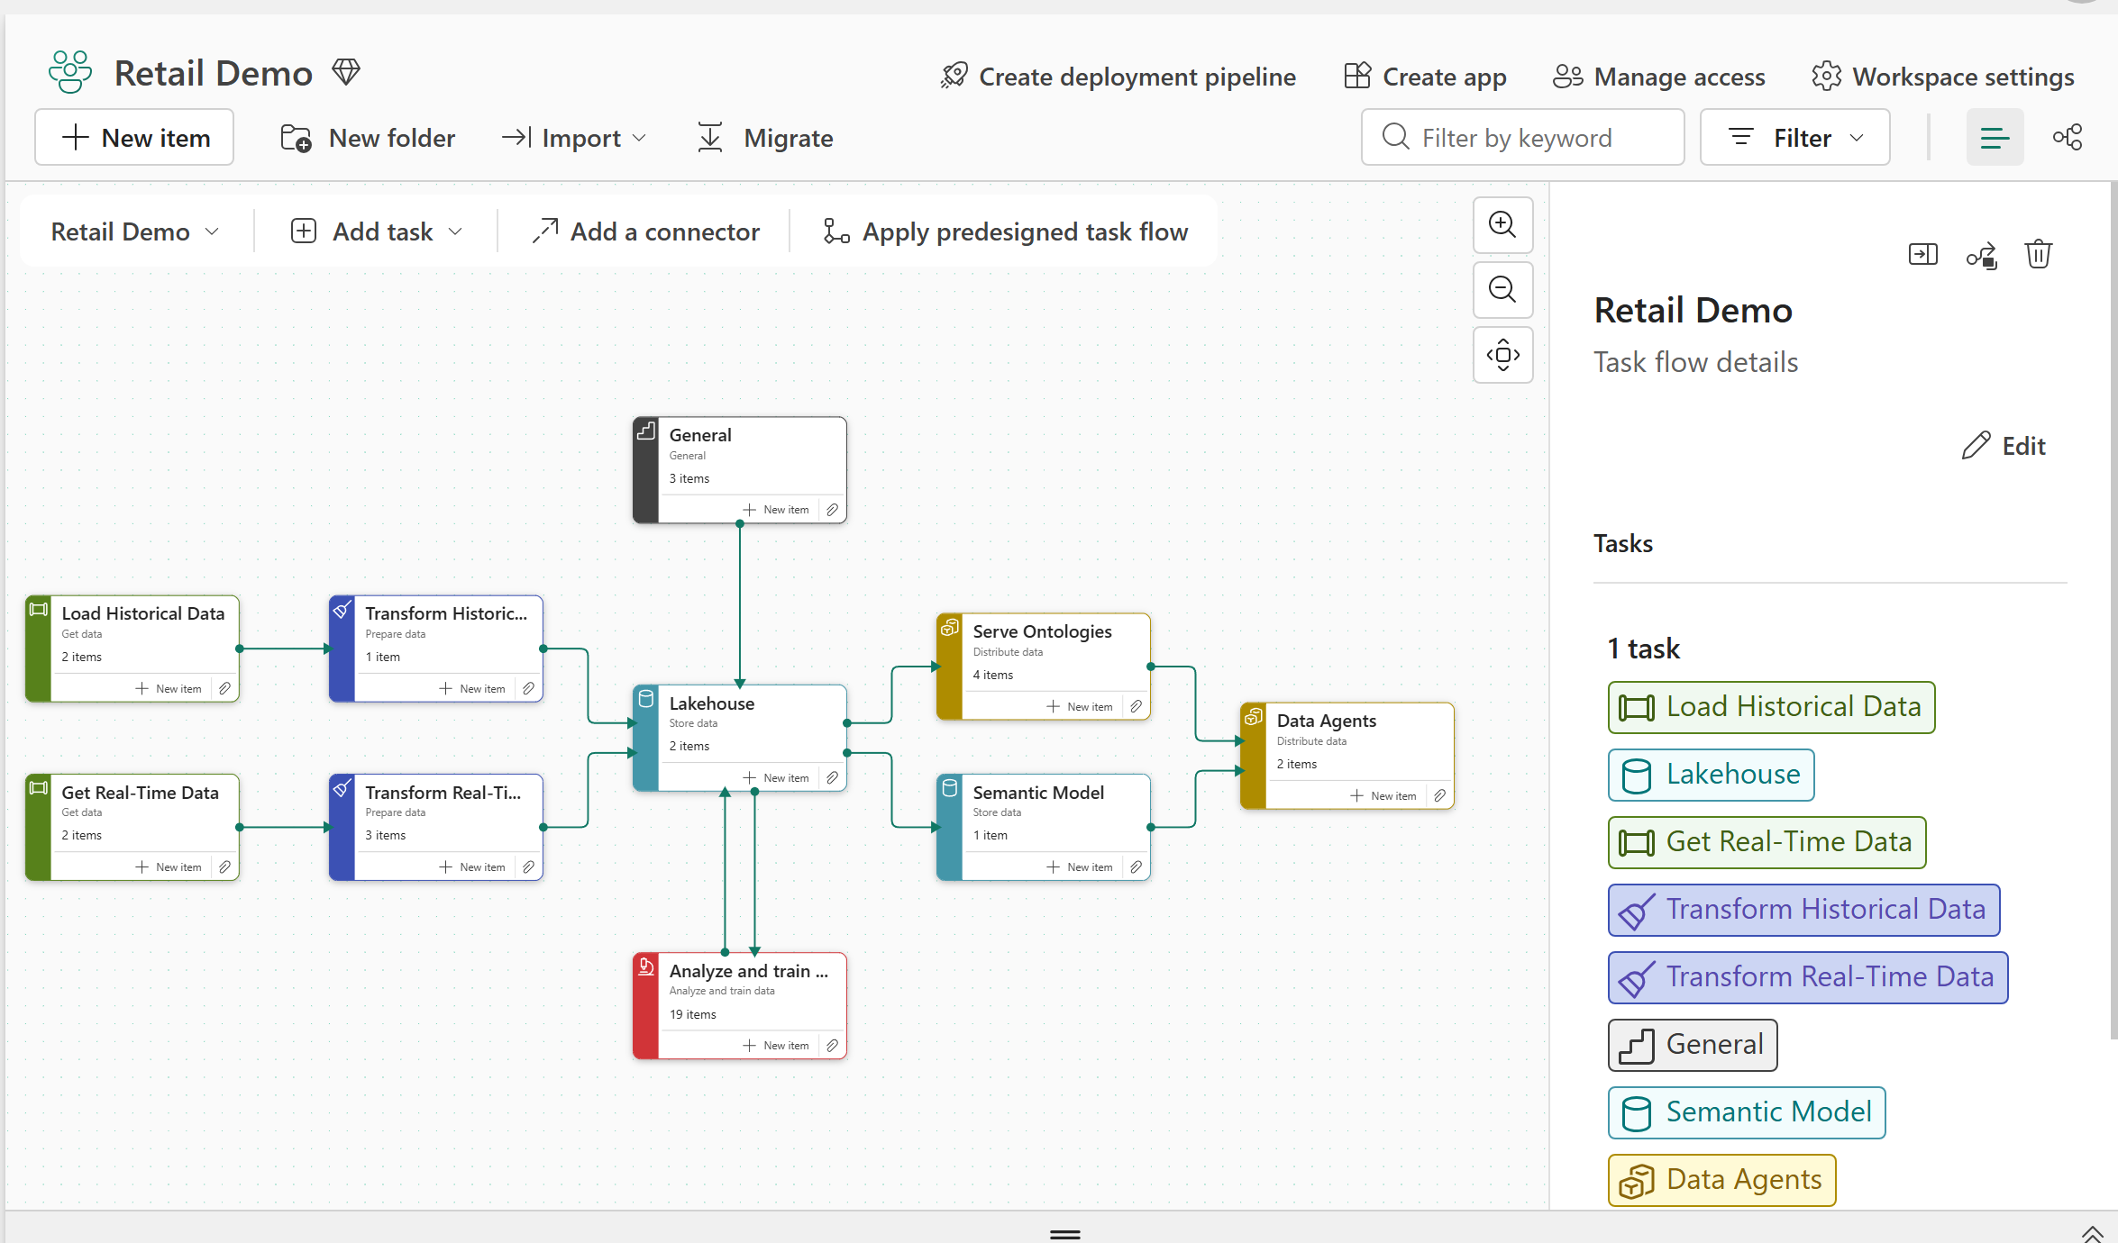This screenshot has width=2118, height=1243.
Task: Click New item on Get Real-Time Data card
Action: 169,867
